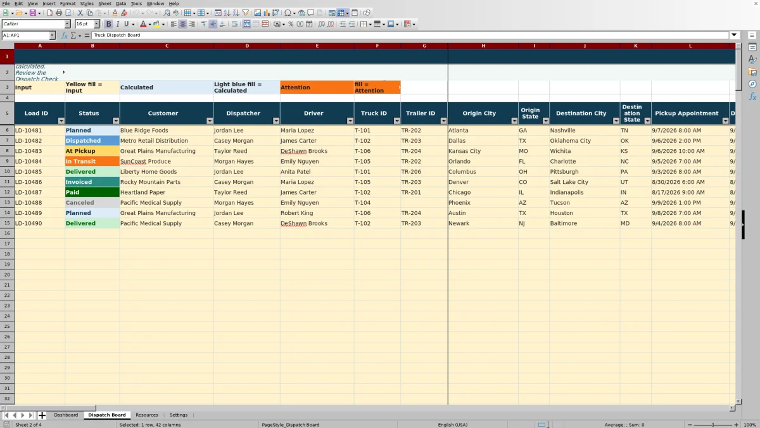Open the sidebar Gallery icon

click(x=752, y=72)
